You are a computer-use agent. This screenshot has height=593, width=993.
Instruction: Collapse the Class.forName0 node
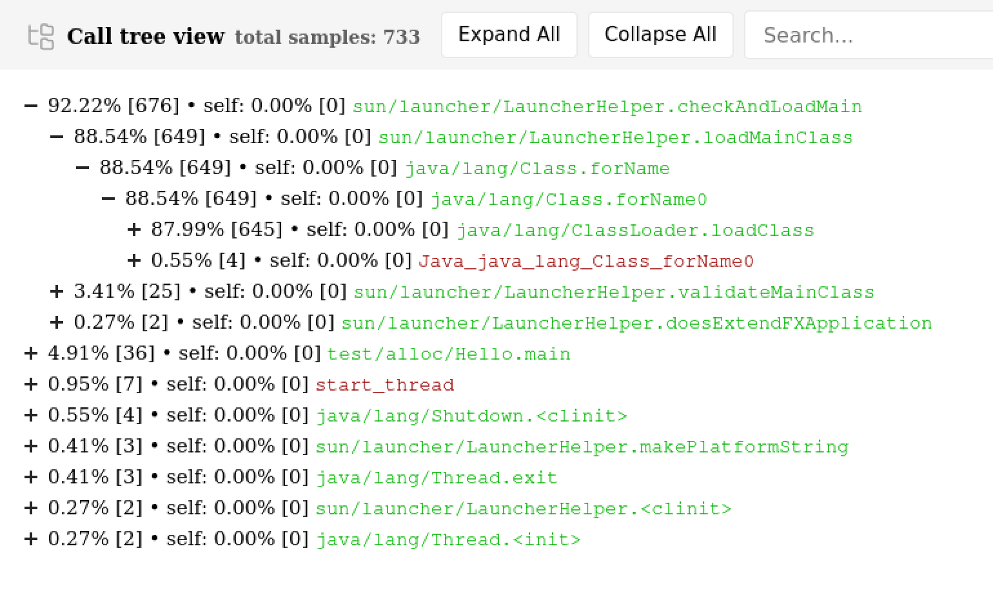click(x=108, y=199)
